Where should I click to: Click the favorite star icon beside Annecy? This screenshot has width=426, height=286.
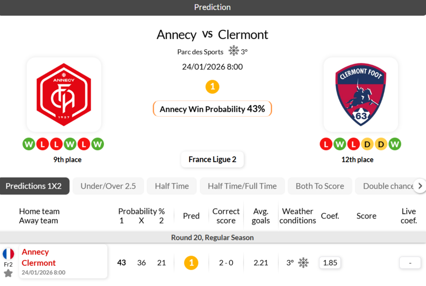[x=8, y=273]
